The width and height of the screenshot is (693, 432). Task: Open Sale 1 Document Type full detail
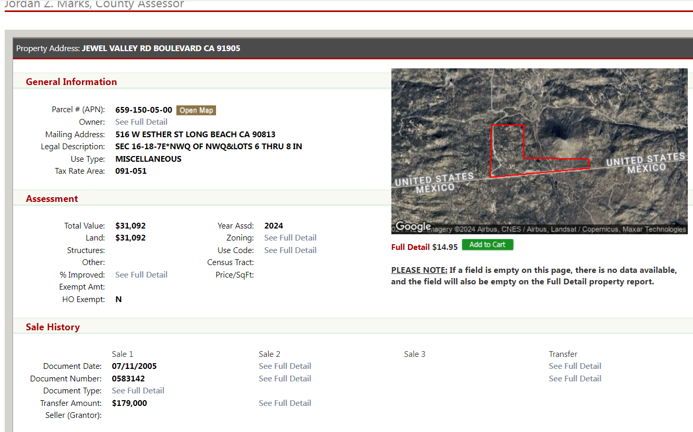click(x=138, y=391)
